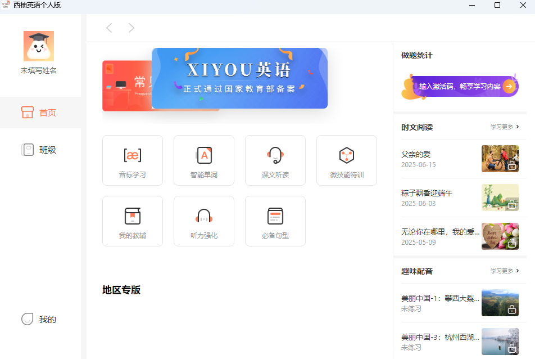Open 我的教辅 my teaching materials

(133, 221)
